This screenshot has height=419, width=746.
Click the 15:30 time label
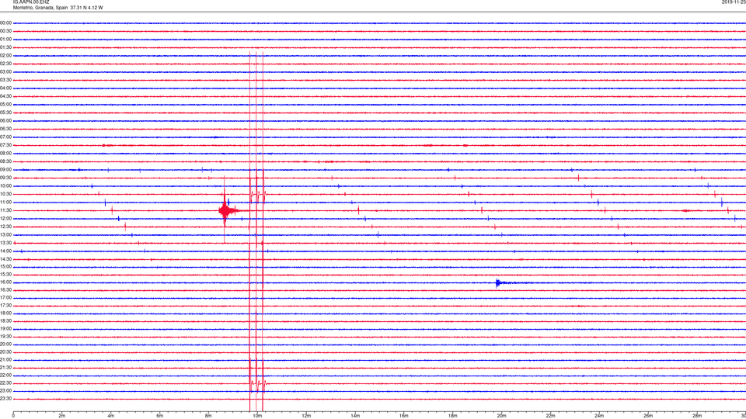click(5, 275)
